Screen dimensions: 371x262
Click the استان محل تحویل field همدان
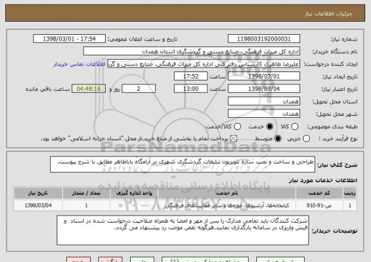click(264, 101)
